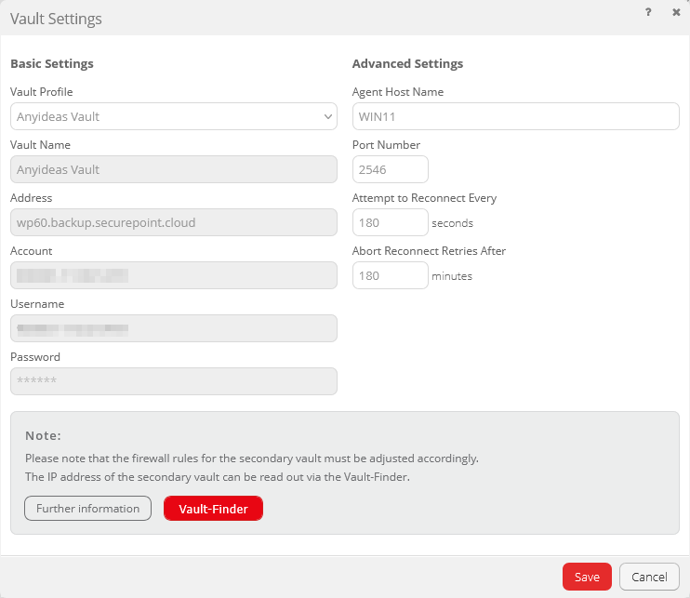Open the Further information link button
This screenshot has width=690, height=598.
pos(87,509)
